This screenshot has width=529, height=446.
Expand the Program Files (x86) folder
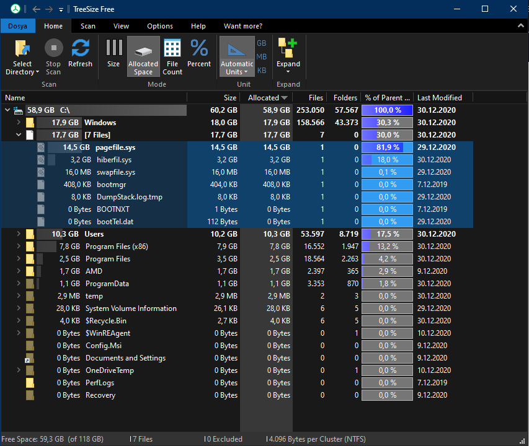(19, 247)
